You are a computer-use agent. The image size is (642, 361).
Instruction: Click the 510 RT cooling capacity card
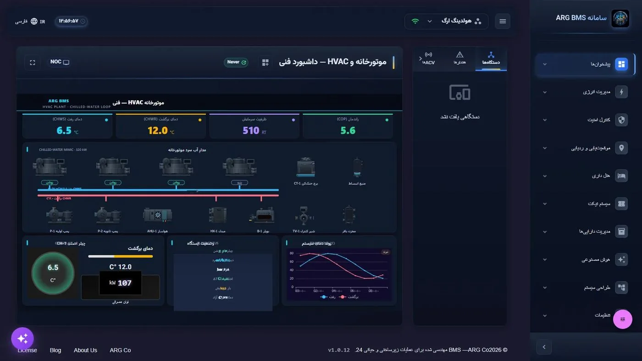255,126
